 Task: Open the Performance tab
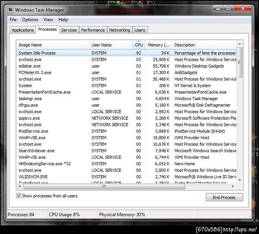[93, 30]
